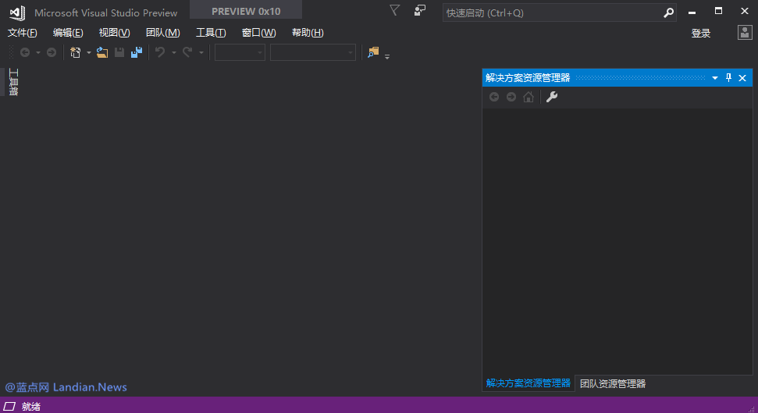Click the window resize grip in status bar
The height and width of the screenshot is (413, 758).
[752, 408]
